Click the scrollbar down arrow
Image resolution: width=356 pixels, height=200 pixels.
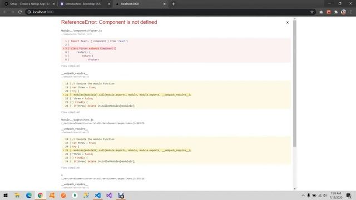295,189
